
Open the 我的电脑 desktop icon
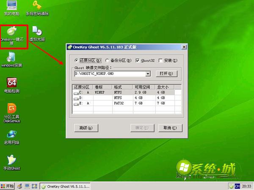12,8
